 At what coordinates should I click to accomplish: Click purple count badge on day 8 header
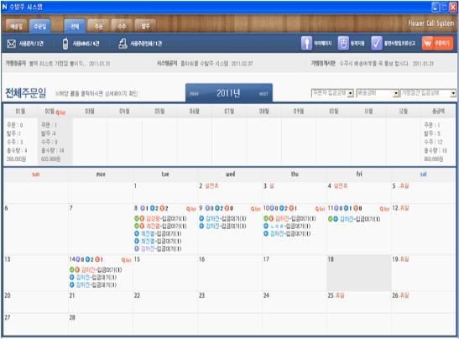point(143,208)
